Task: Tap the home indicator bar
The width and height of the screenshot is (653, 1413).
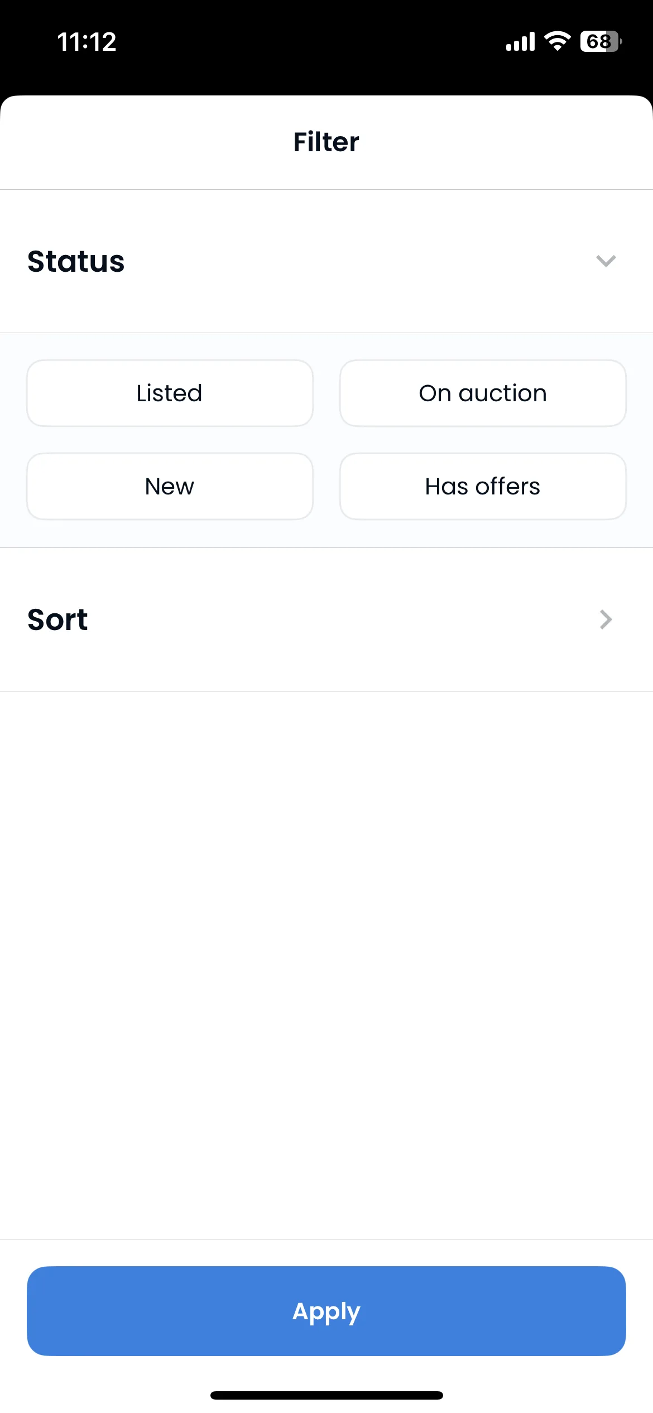Action: (326, 1395)
